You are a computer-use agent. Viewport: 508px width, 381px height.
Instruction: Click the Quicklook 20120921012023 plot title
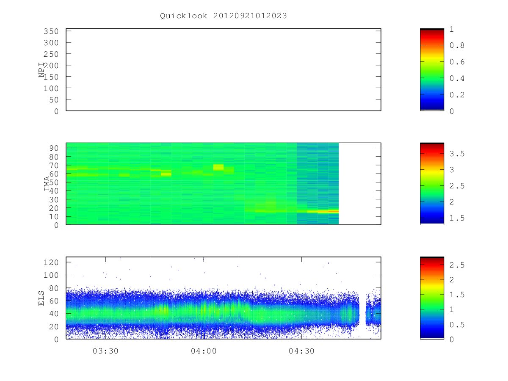click(224, 16)
